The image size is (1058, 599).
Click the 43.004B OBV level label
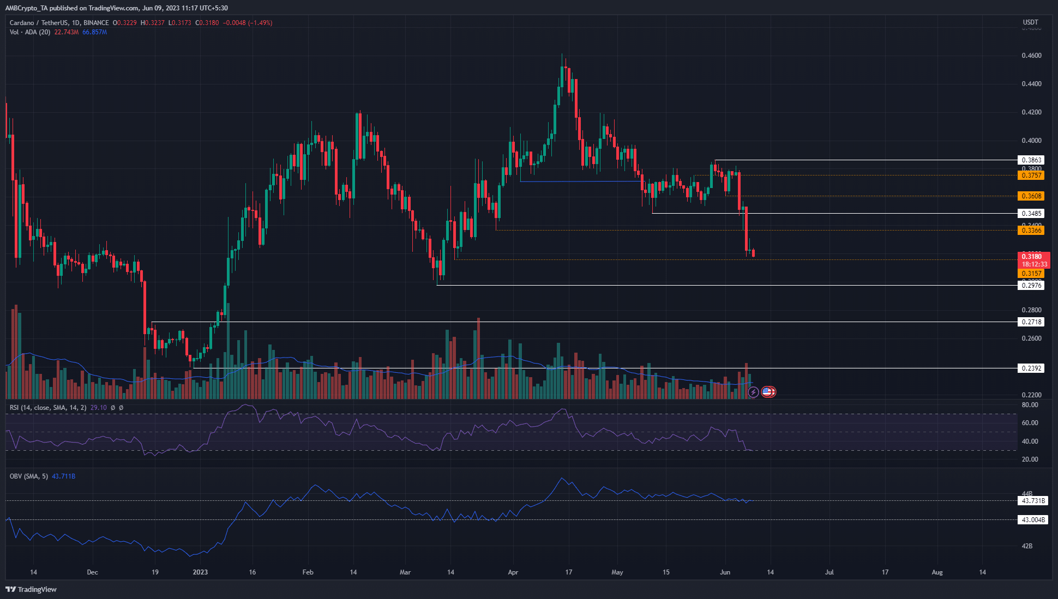click(x=1033, y=520)
